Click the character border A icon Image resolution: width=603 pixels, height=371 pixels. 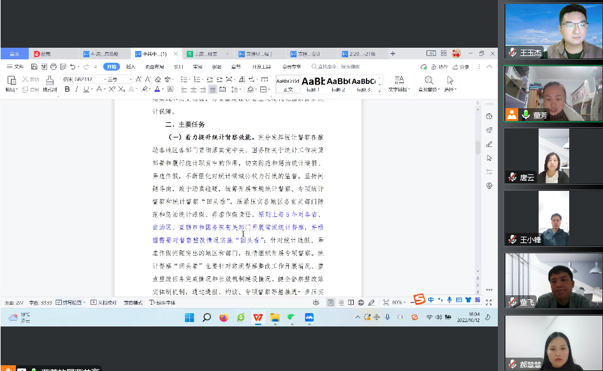click(x=170, y=89)
